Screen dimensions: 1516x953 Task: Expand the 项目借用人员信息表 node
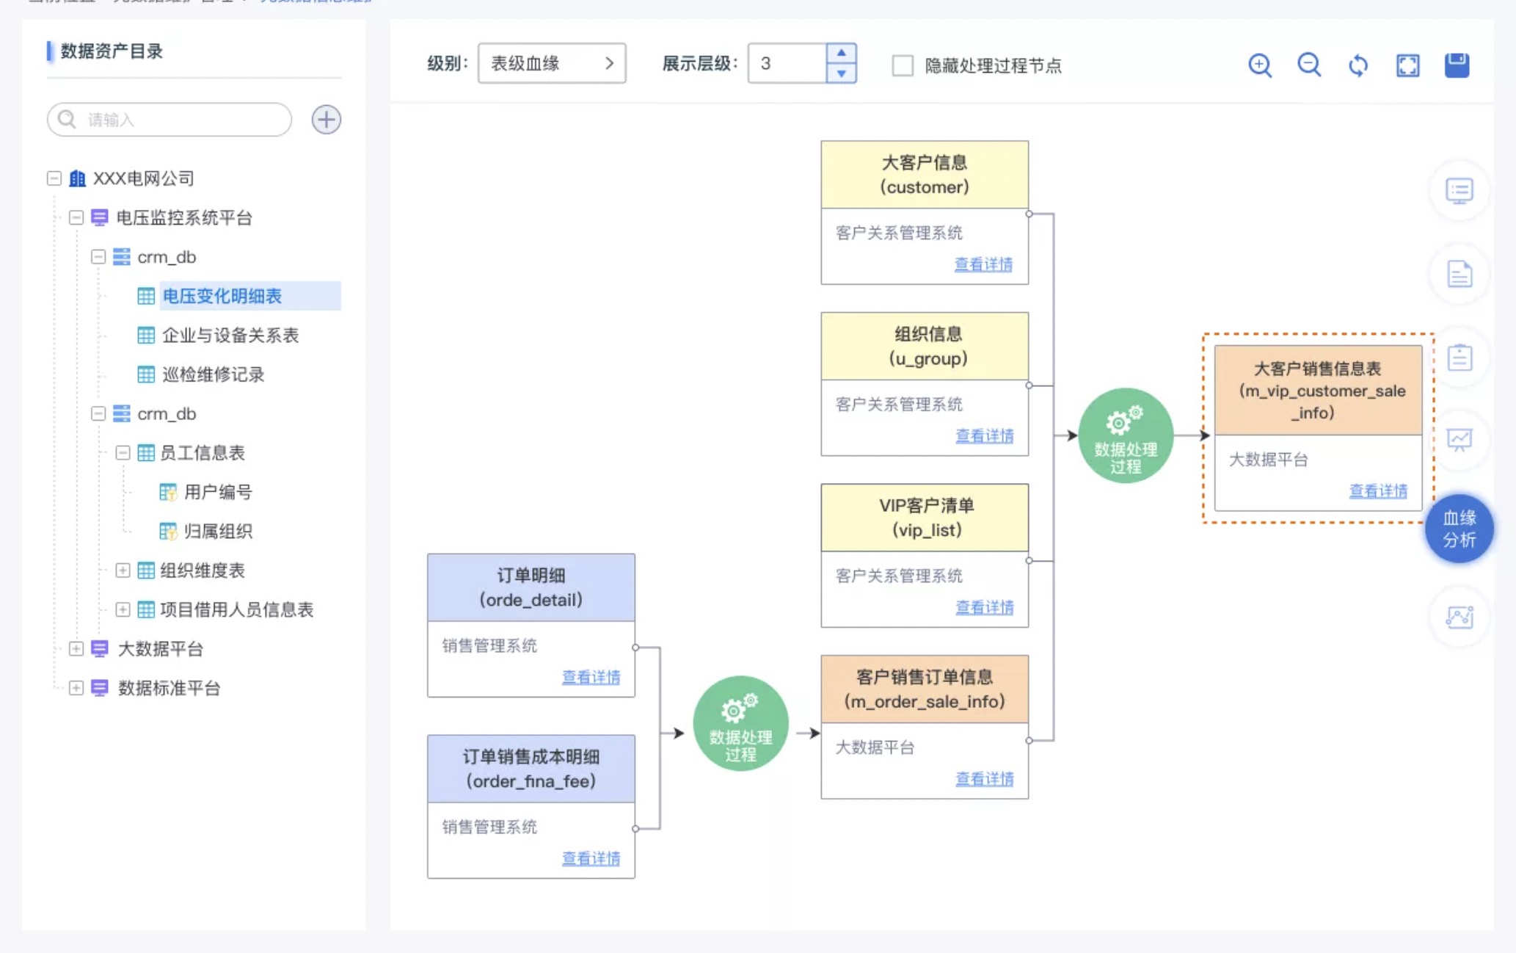click(123, 609)
